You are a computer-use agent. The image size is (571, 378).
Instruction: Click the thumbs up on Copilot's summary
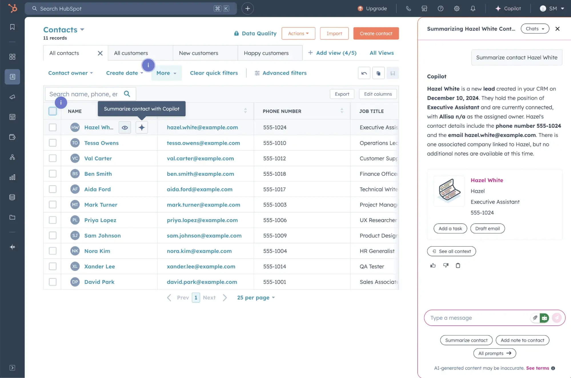coord(433,265)
